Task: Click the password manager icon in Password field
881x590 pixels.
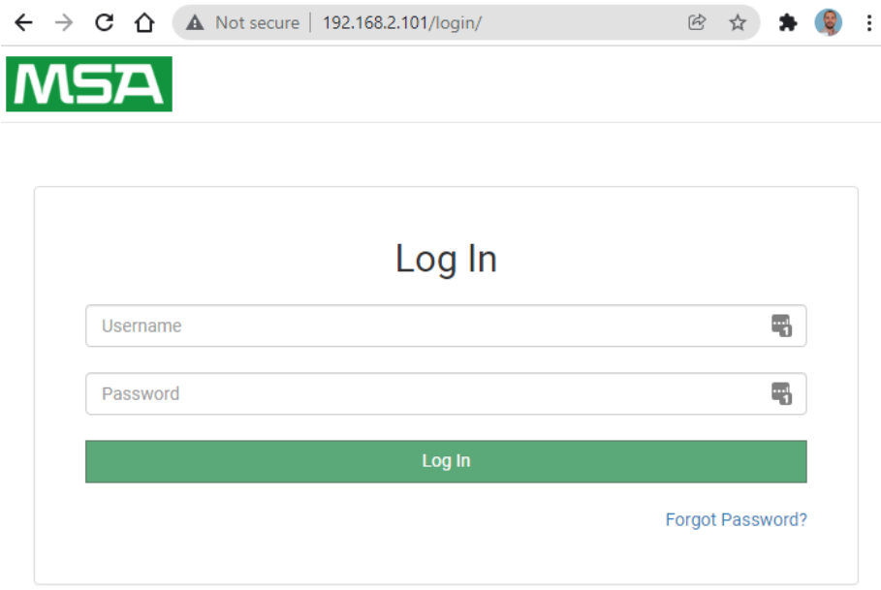Action: click(781, 393)
